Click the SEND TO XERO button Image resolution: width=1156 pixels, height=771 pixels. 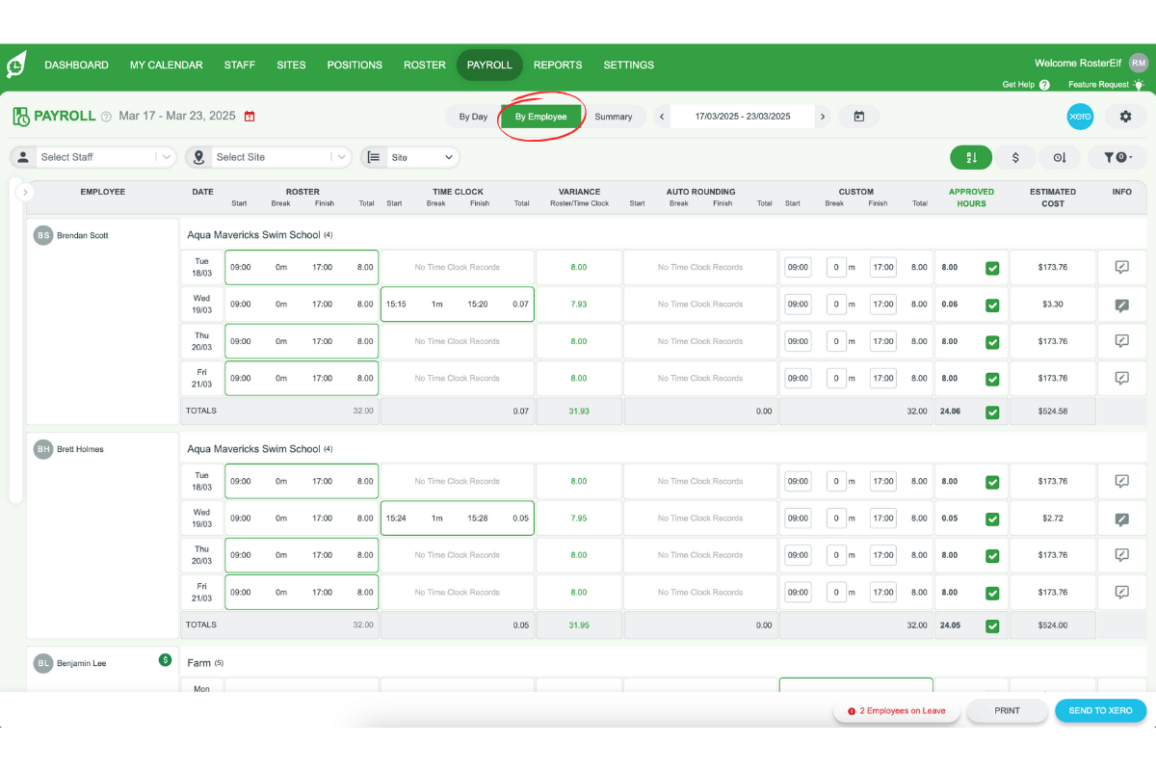[1100, 710]
